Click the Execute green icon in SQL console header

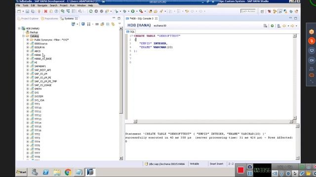[272, 26]
